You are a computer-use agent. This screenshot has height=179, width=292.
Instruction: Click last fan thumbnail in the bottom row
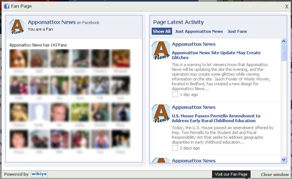(x=121, y=139)
